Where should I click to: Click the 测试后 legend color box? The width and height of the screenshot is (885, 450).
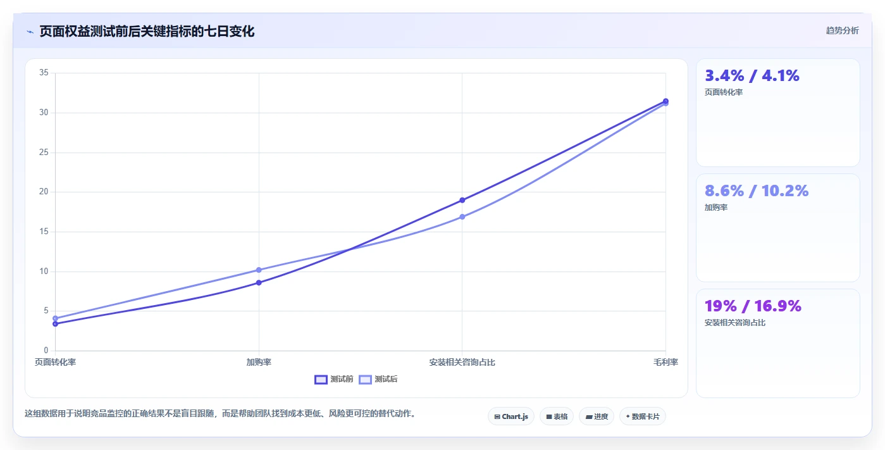(x=365, y=379)
